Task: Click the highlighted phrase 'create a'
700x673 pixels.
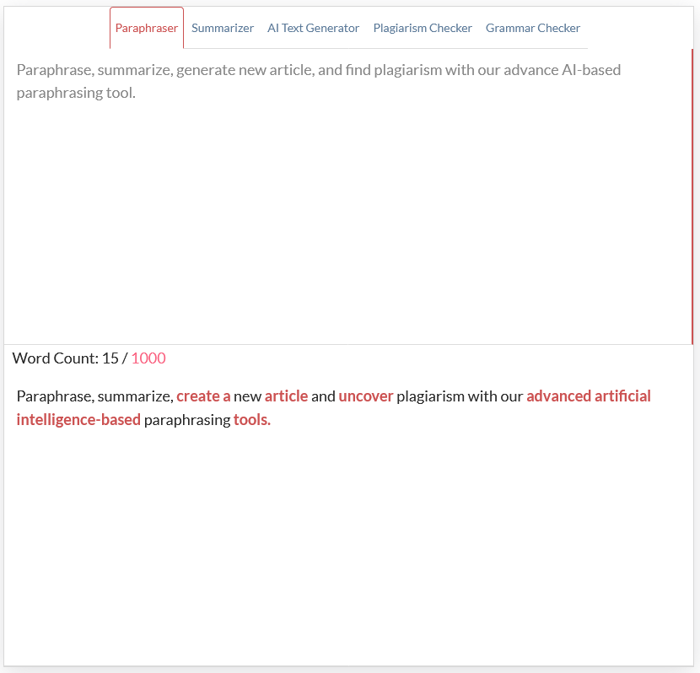Action: 203,396
